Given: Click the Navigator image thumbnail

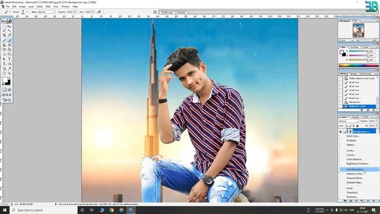Looking at the screenshot, I should pyautogui.click(x=358, y=30).
